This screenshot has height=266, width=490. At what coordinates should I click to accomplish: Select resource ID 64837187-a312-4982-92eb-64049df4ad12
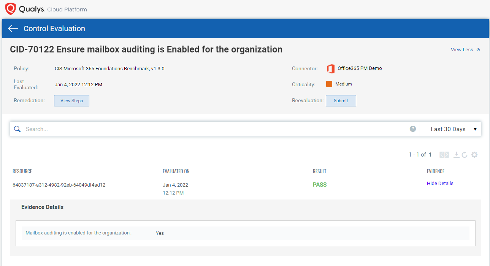click(x=59, y=185)
